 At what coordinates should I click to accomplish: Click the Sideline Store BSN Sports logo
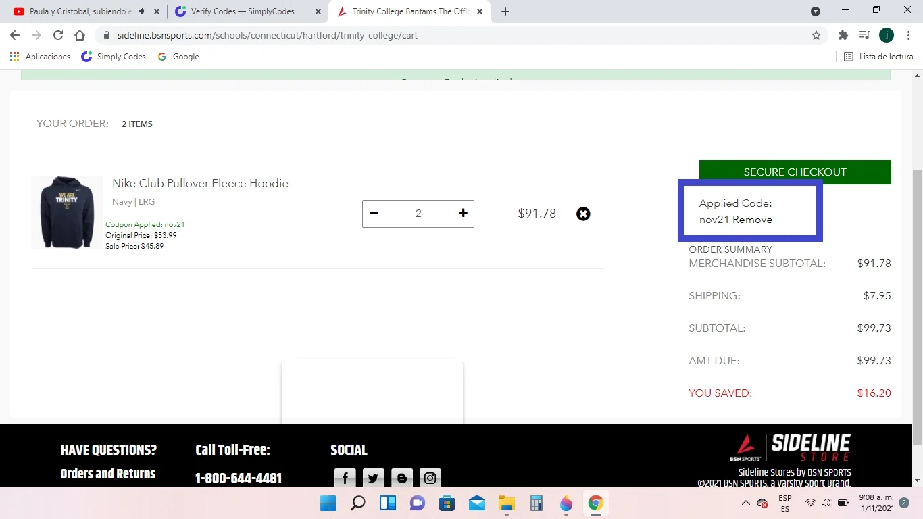(x=790, y=447)
